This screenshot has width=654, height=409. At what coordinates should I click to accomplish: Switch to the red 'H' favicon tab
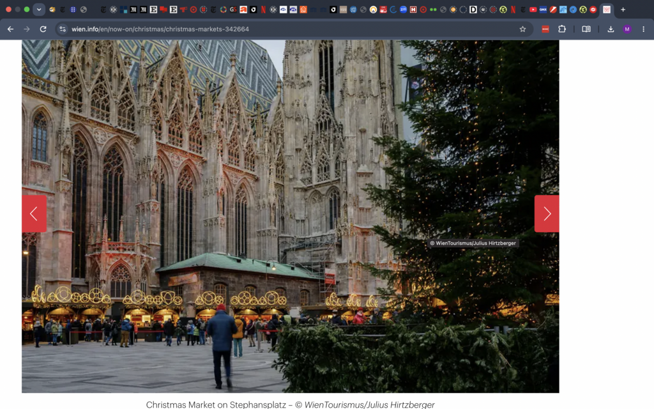click(413, 10)
